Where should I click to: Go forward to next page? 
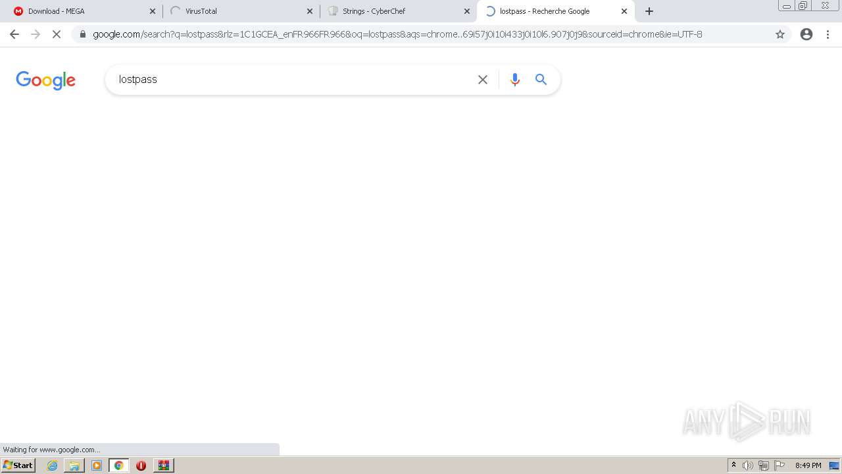point(36,34)
